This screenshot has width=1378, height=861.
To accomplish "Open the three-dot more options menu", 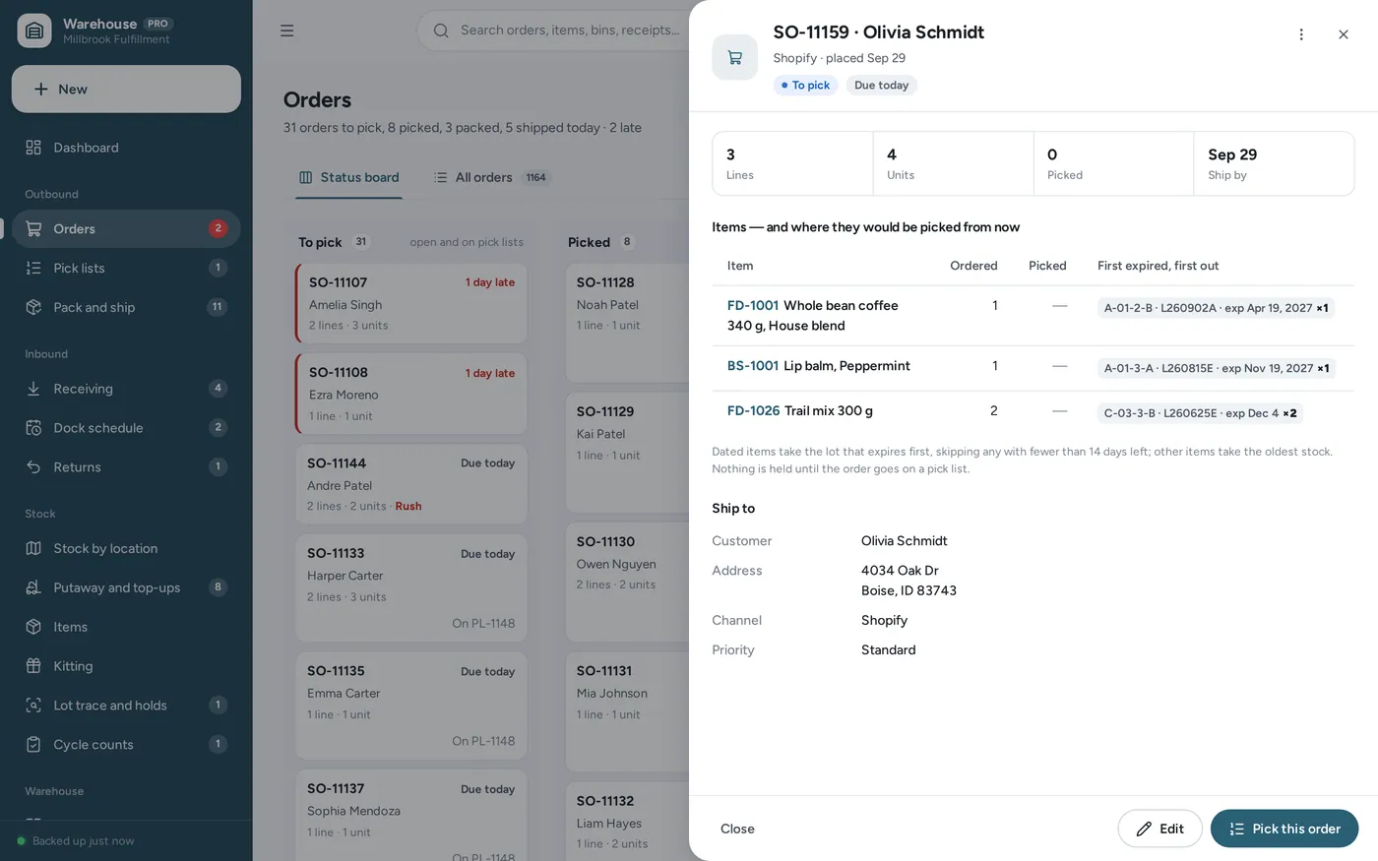I will pos(1301,34).
